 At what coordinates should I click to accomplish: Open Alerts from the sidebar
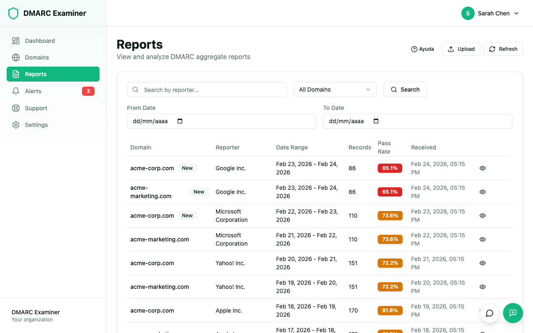click(53, 91)
